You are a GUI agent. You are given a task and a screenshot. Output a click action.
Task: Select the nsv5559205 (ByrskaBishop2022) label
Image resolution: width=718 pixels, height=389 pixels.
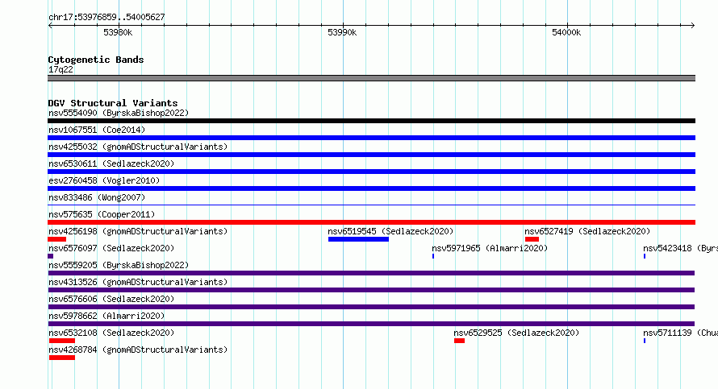(x=119, y=265)
